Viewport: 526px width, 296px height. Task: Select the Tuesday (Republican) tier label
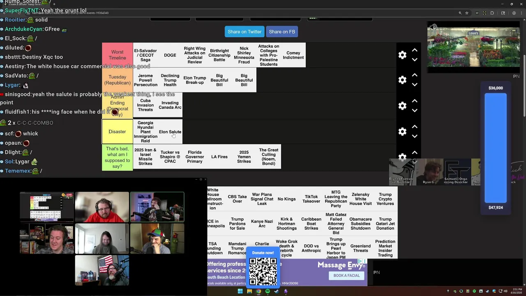pyautogui.click(x=117, y=80)
